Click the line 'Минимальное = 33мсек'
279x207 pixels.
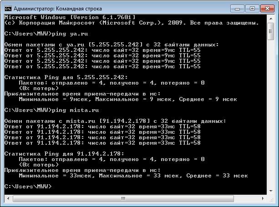coord(133,176)
